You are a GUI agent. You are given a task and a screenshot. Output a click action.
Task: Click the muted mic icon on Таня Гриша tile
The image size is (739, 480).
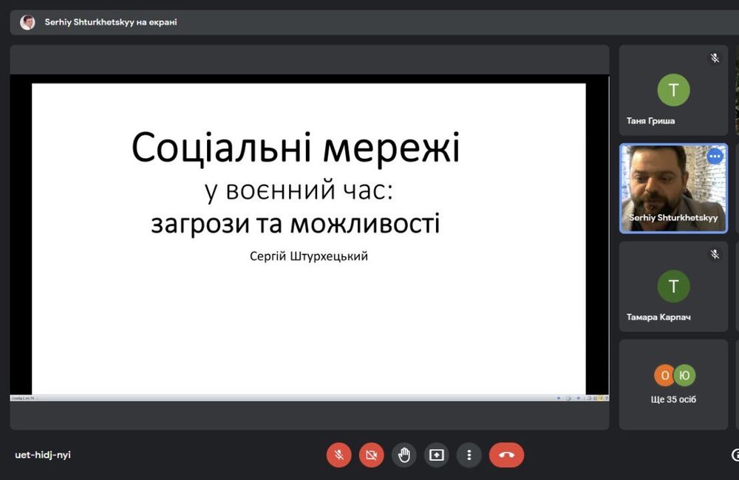[x=715, y=58]
